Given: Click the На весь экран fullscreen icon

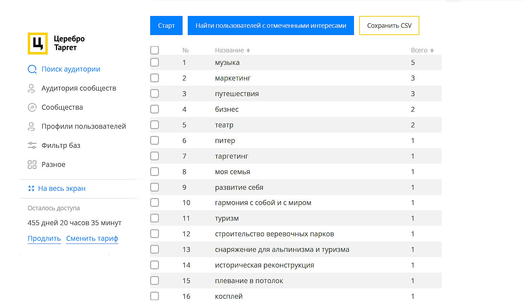Looking at the screenshot, I should click(32, 188).
